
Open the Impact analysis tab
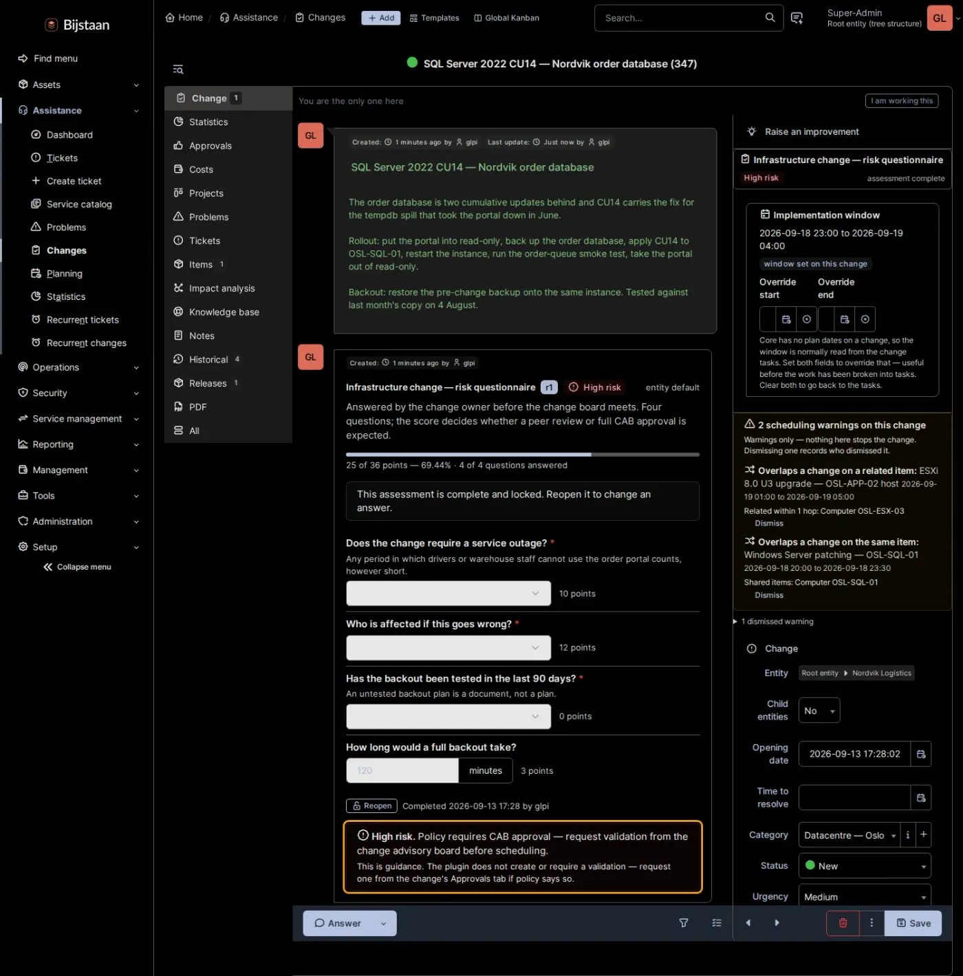(x=228, y=288)
